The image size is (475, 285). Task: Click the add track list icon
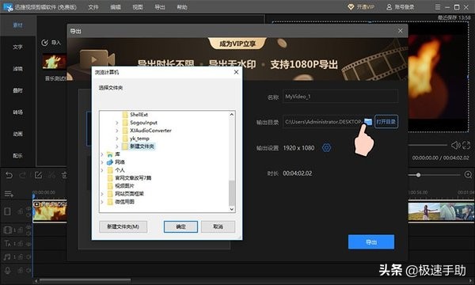pos(9,193)
